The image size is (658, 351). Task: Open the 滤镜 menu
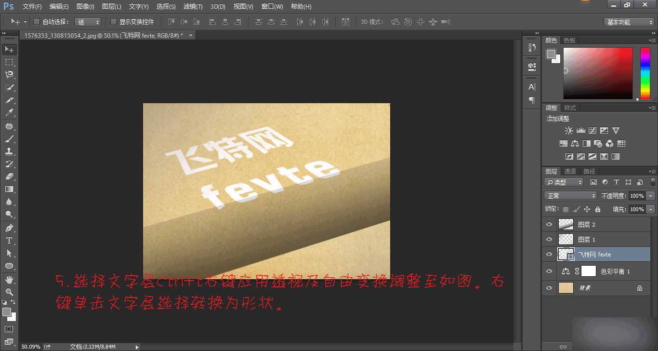point(192,6)
